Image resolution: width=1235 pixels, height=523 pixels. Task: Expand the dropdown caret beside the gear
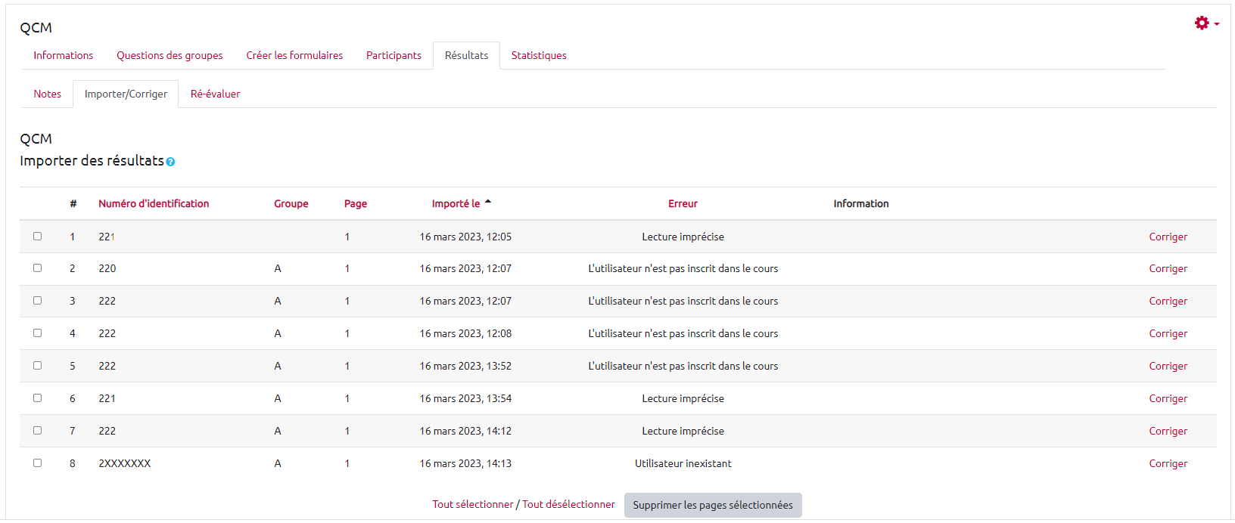click(x=1217, y=24)
